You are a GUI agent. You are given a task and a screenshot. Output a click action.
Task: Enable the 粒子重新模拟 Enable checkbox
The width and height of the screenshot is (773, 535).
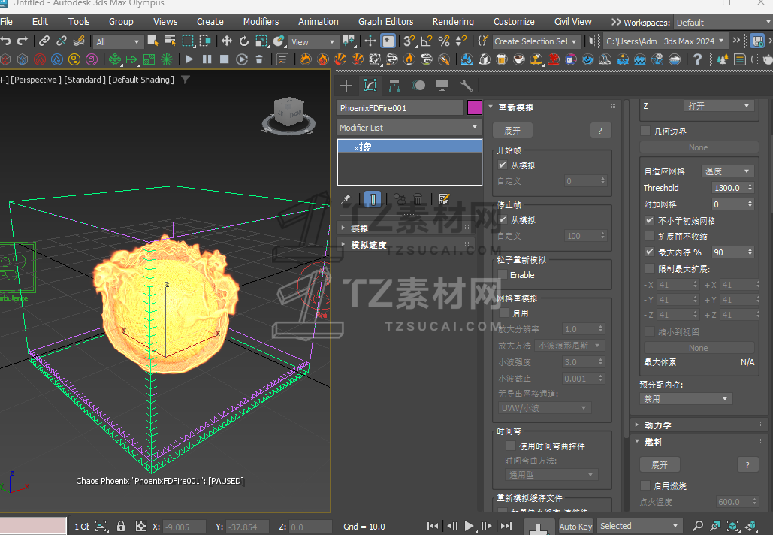click(x=503, y=275)
